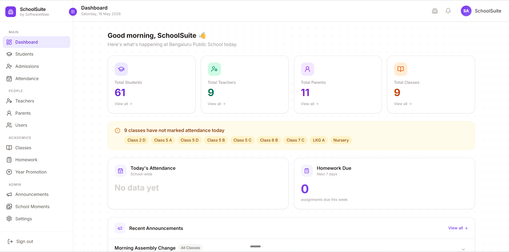Click the Total Students graduation cap icon
Screen dimensions: 509x252
coord(121,69)
